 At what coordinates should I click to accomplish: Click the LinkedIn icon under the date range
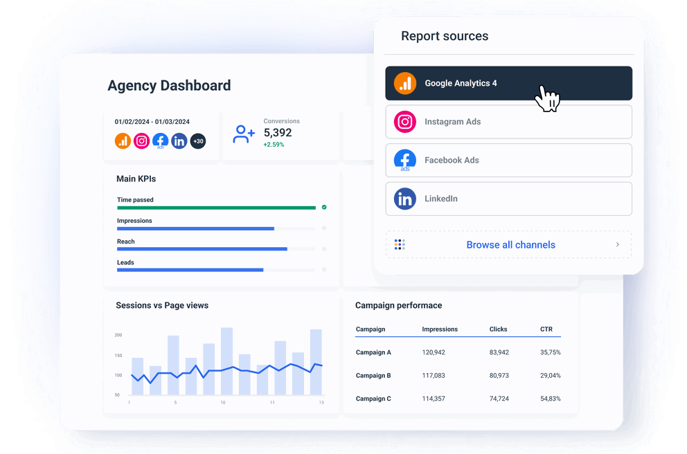[x=179, y=141]
